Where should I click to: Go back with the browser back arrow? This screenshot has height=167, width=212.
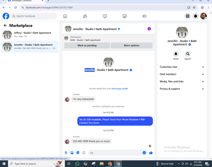pos(4,8)
